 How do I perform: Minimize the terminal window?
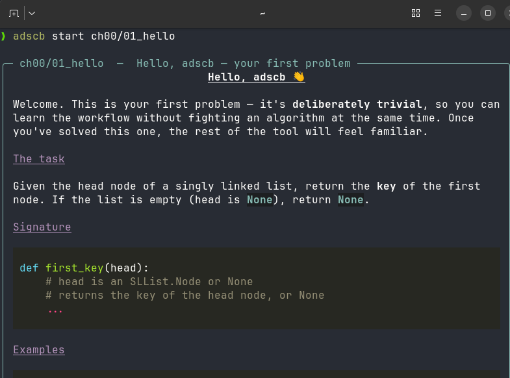[463, 13]
